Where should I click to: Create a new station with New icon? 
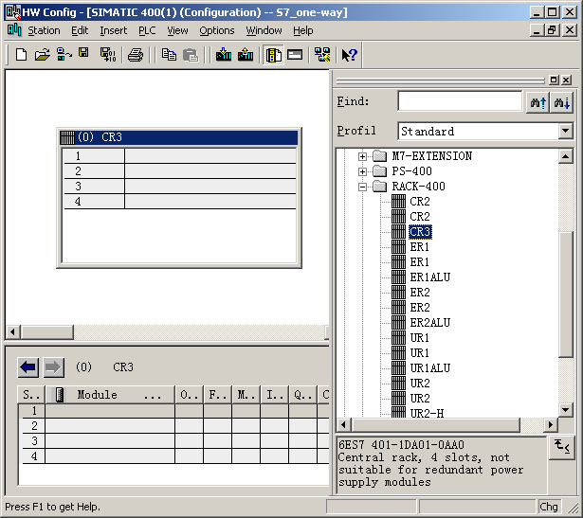(x=21, y=55)
